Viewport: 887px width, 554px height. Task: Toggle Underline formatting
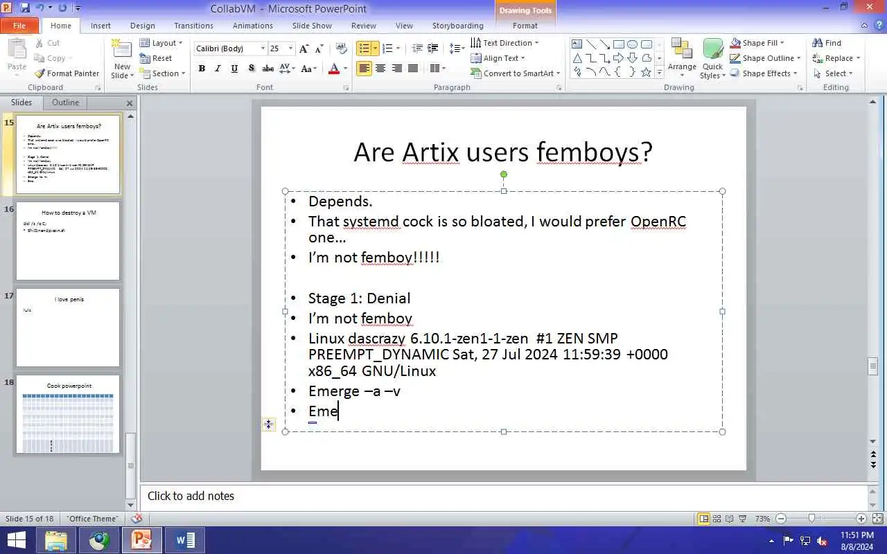(x=234, y=69)
